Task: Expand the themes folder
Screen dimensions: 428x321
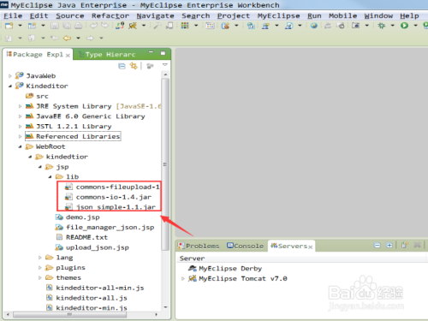Action: click(40, 277)
